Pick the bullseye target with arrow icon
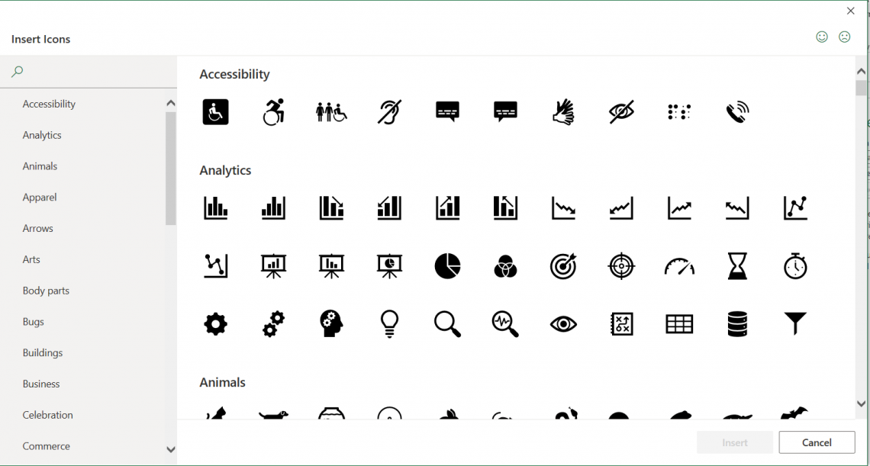 [563, 265]
